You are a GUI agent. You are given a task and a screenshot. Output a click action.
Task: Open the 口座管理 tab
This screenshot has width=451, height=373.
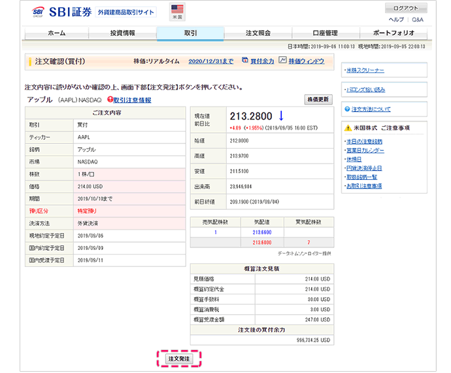point(326,33)
